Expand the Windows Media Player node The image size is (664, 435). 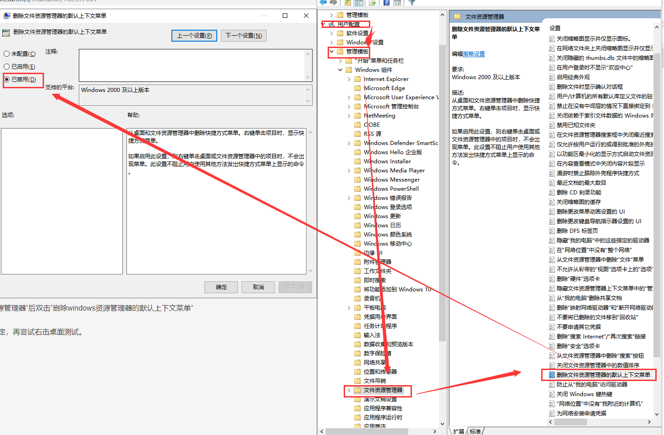pyautogui.click(x=349, y=171)
